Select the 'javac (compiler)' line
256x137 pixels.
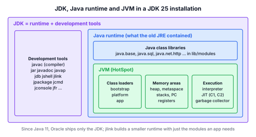(x=48, y=65)
